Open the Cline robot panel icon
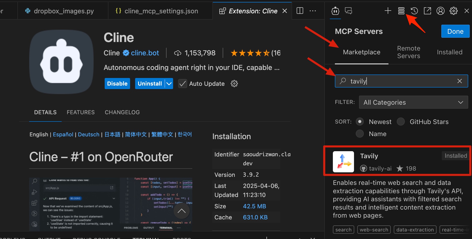The height and width of the screenshot is (239, 472). pyautogui.click(x=335, y=11)
